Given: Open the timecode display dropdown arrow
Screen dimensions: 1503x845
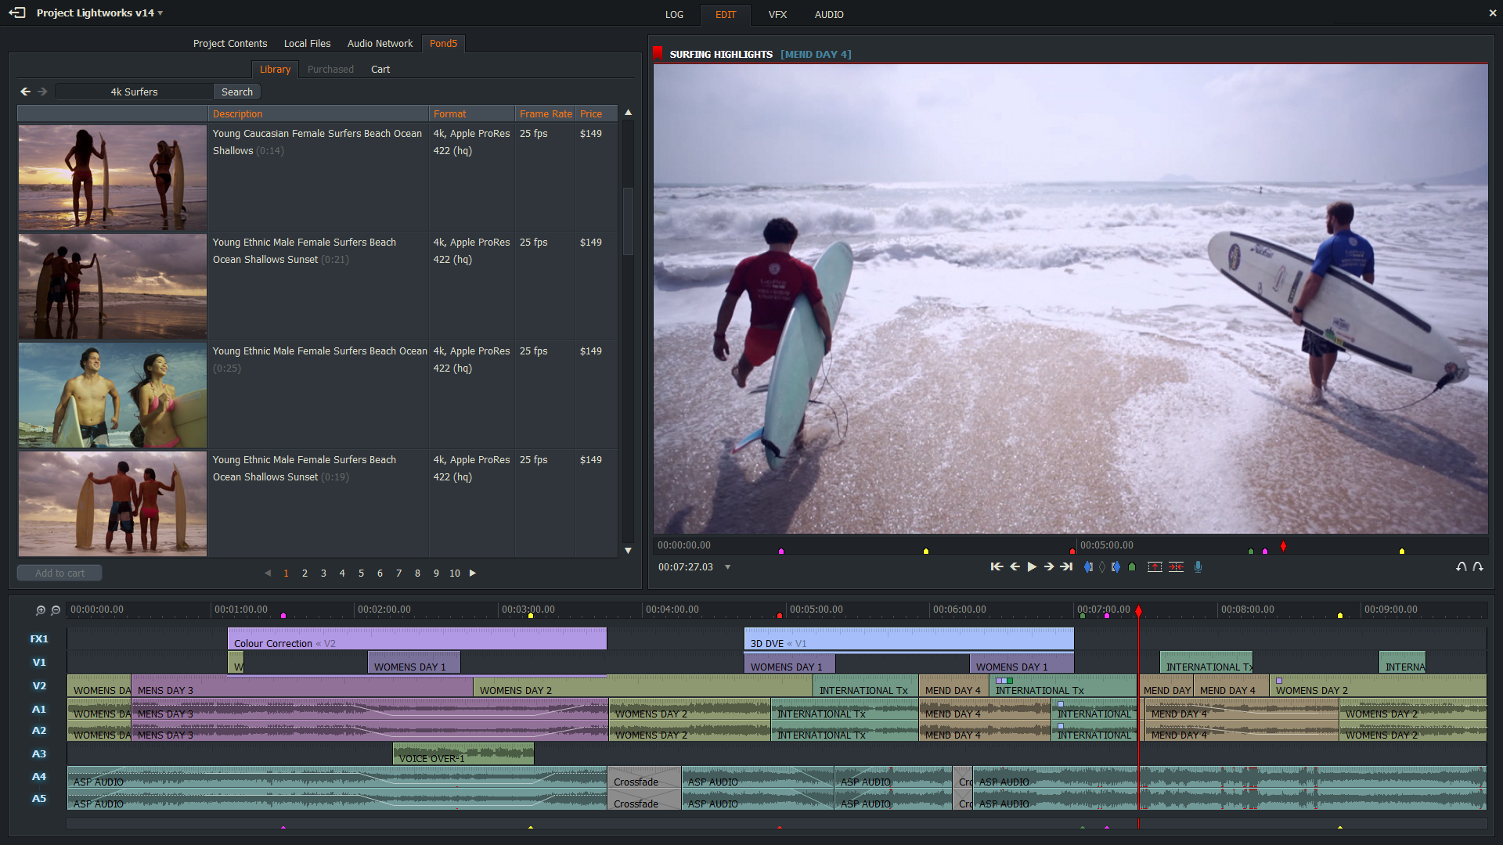Looking at the screenshot, I should coord(727,567).
